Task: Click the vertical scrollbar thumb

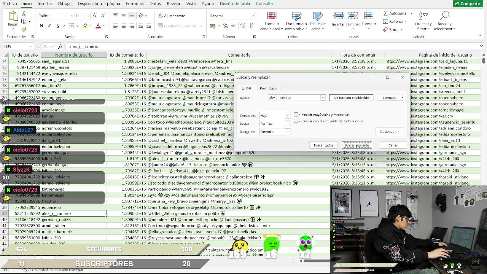Action: click(x=484, y=61)
